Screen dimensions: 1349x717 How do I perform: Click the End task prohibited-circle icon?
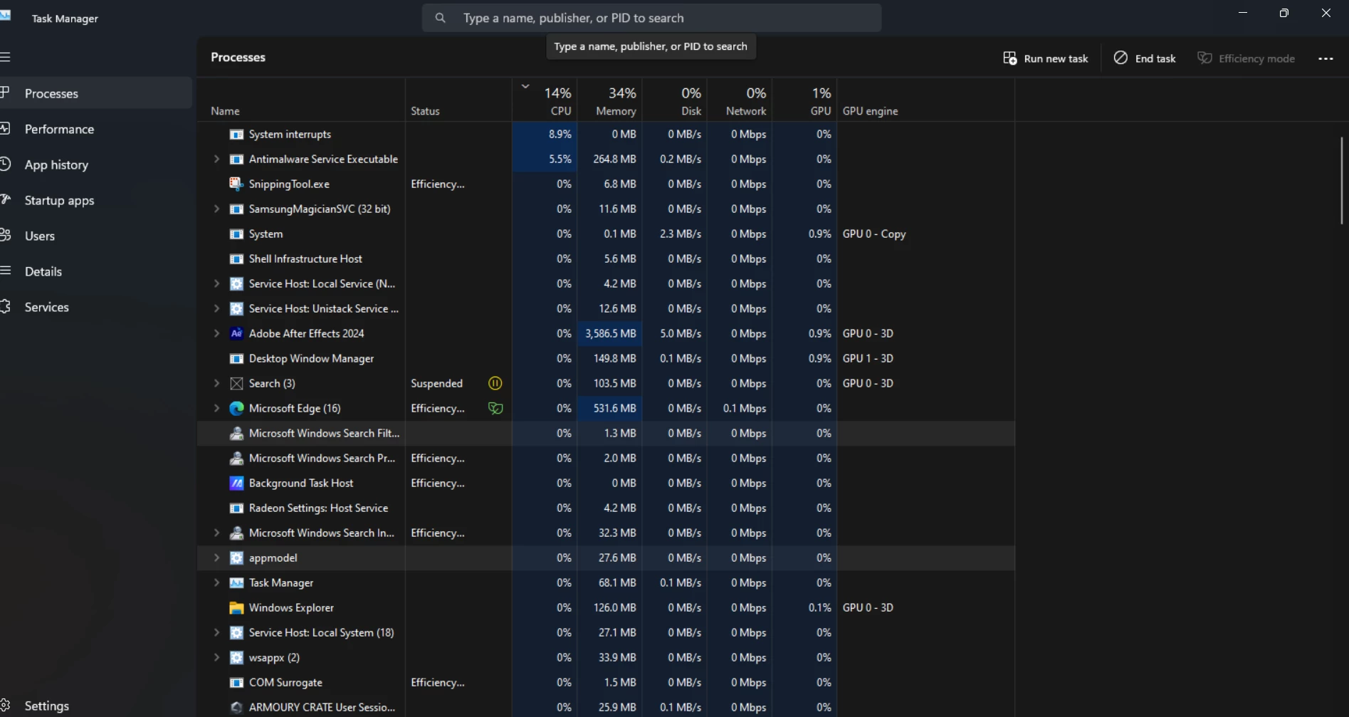1120,58
